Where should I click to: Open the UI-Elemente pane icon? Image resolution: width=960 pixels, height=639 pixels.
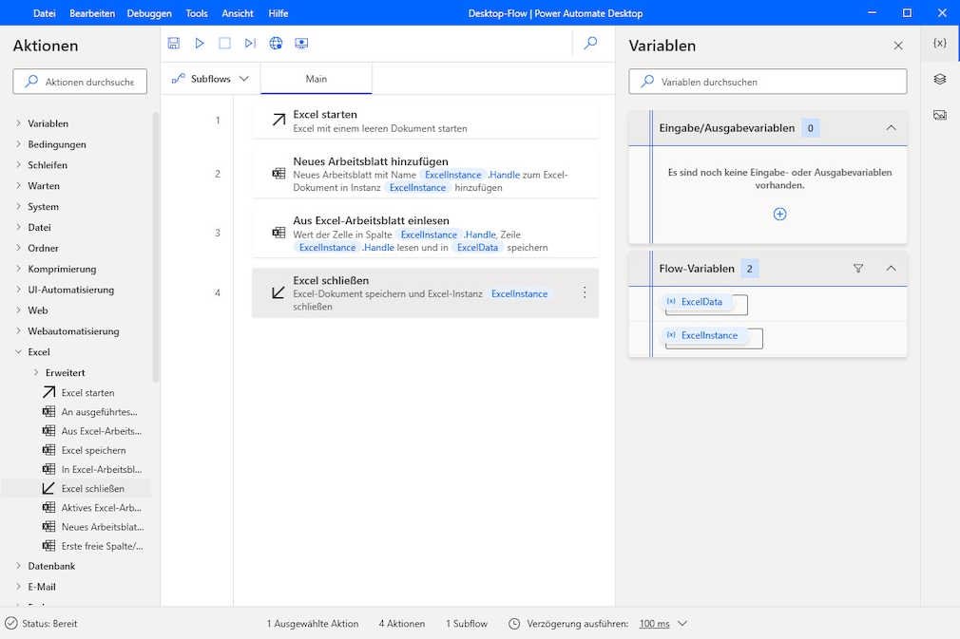[940, 79]
